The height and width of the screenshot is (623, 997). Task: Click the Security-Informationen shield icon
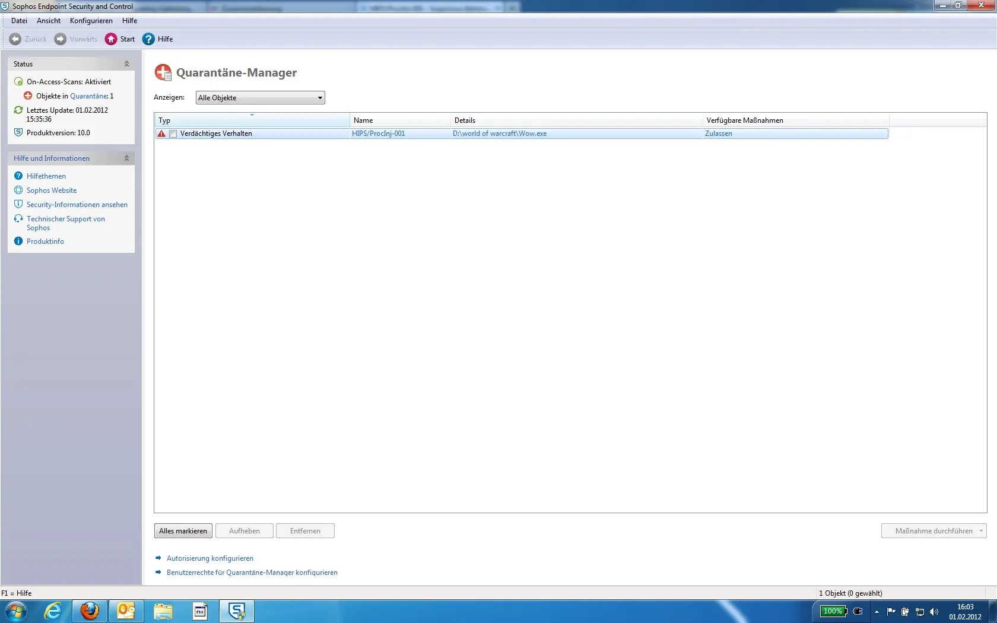tap(18, 204)
